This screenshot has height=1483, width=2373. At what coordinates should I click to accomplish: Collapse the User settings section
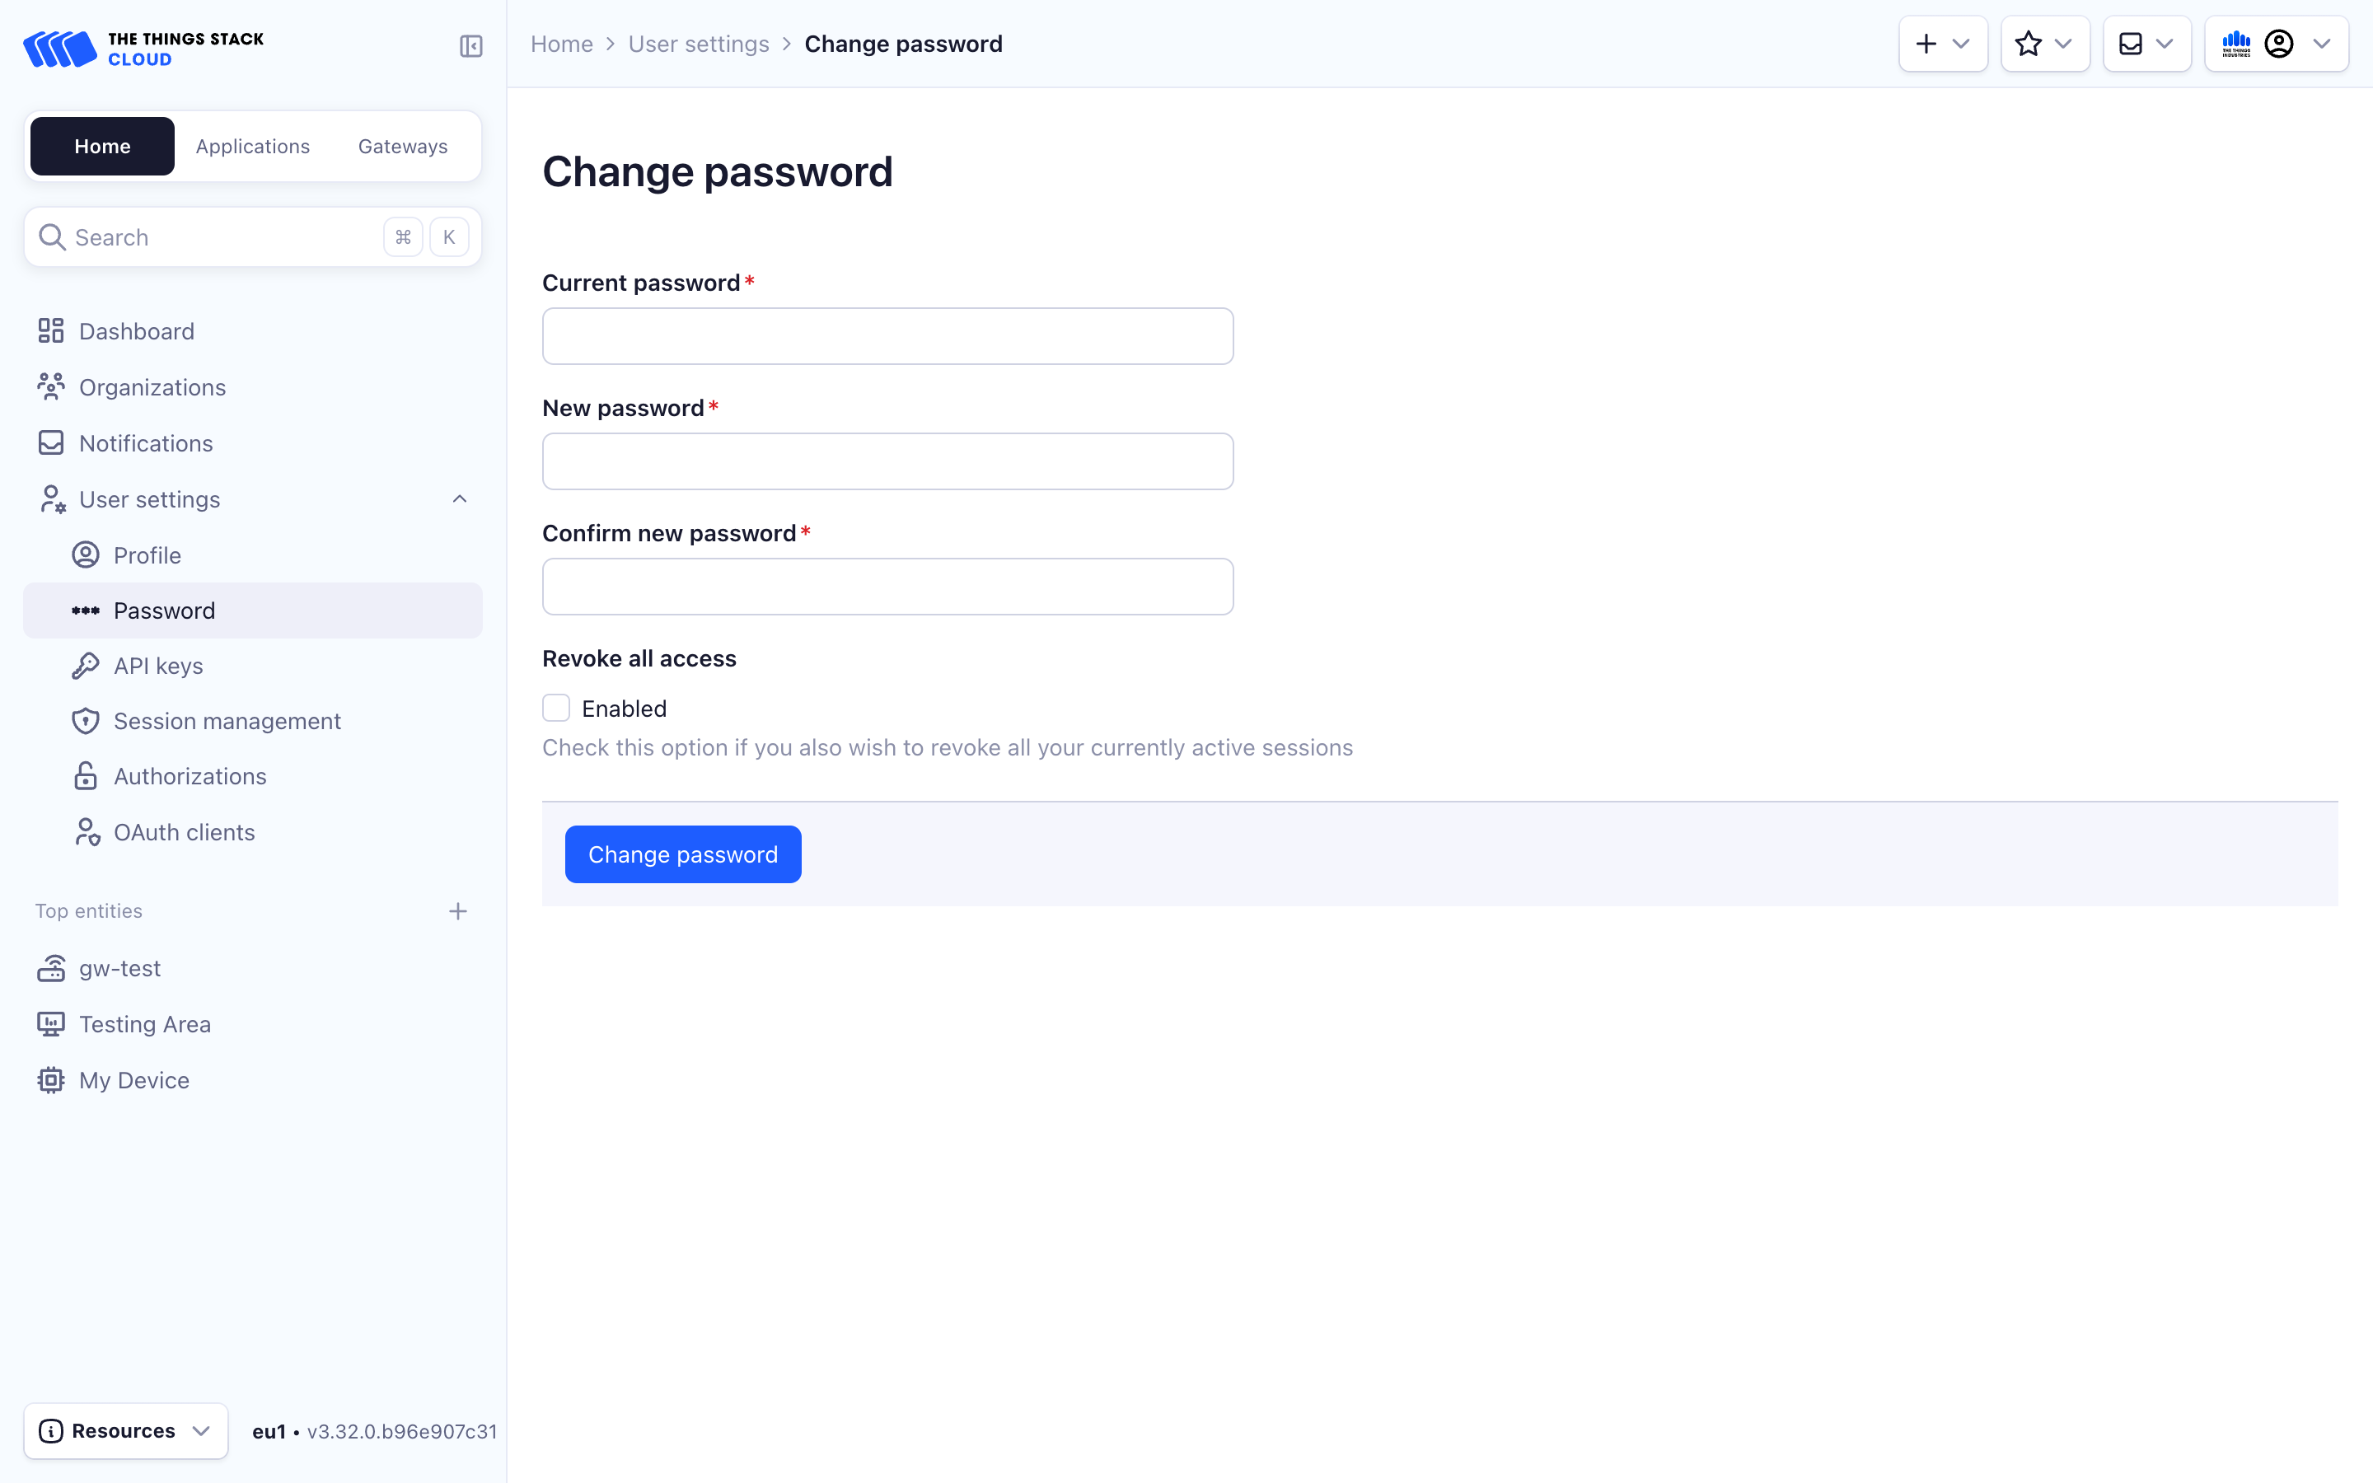coord(460,498)
